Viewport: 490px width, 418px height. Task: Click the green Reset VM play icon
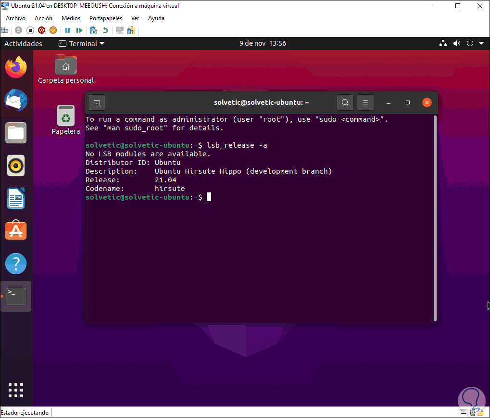79,30
